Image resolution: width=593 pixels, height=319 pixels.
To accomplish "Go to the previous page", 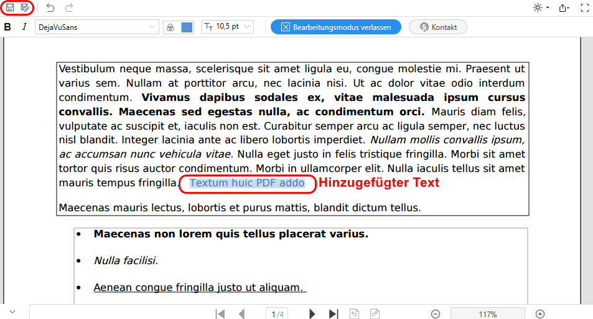I will pyautogui.click(x=241, y=313).
